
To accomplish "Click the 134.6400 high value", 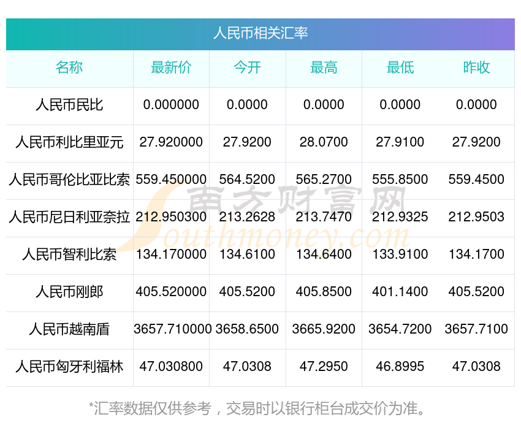I will [324, 254].
